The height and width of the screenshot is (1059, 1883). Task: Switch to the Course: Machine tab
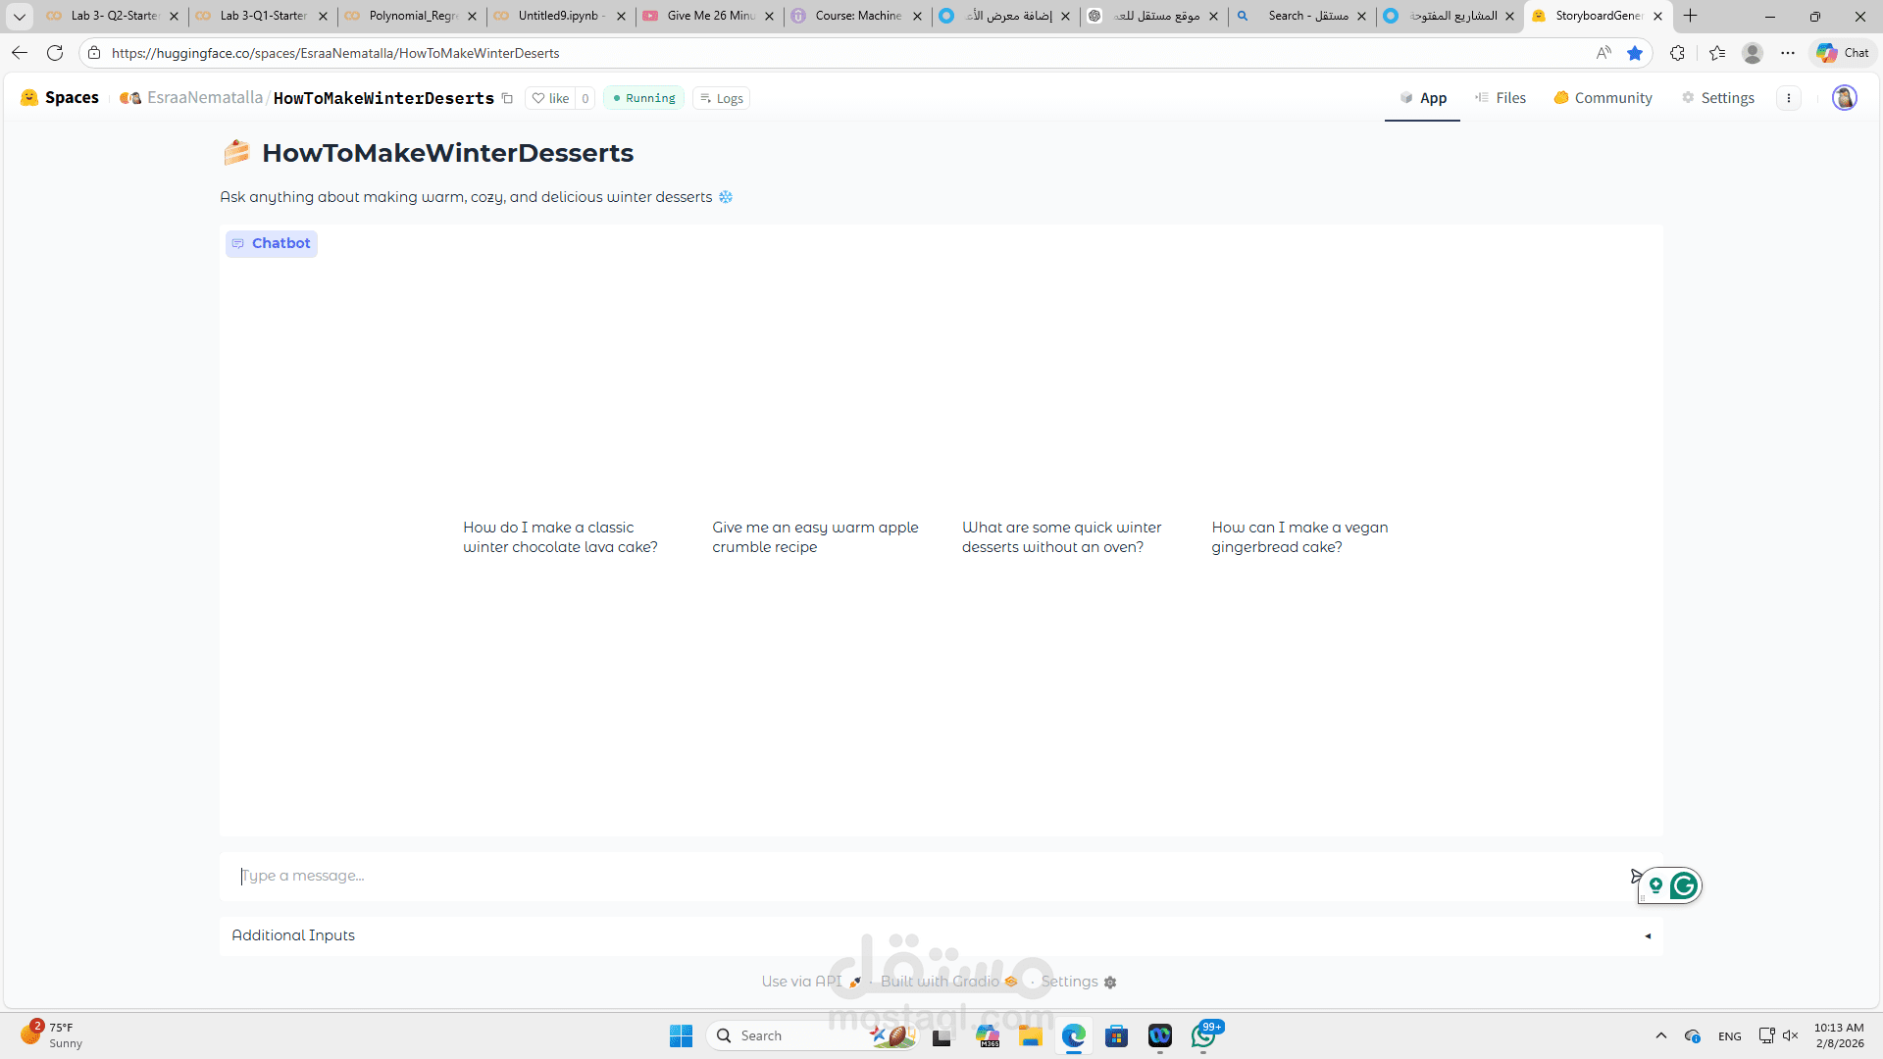(857, 16)
